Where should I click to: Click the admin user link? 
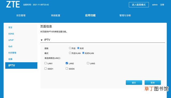pos(155,5)
